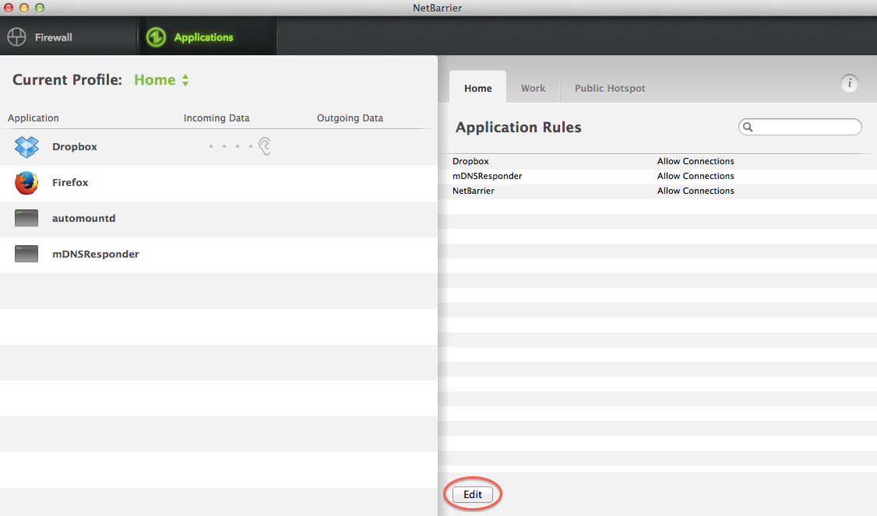Click the red close window button
The width and height of the screenshot is (877, 516).
click(x=9, y=8)
